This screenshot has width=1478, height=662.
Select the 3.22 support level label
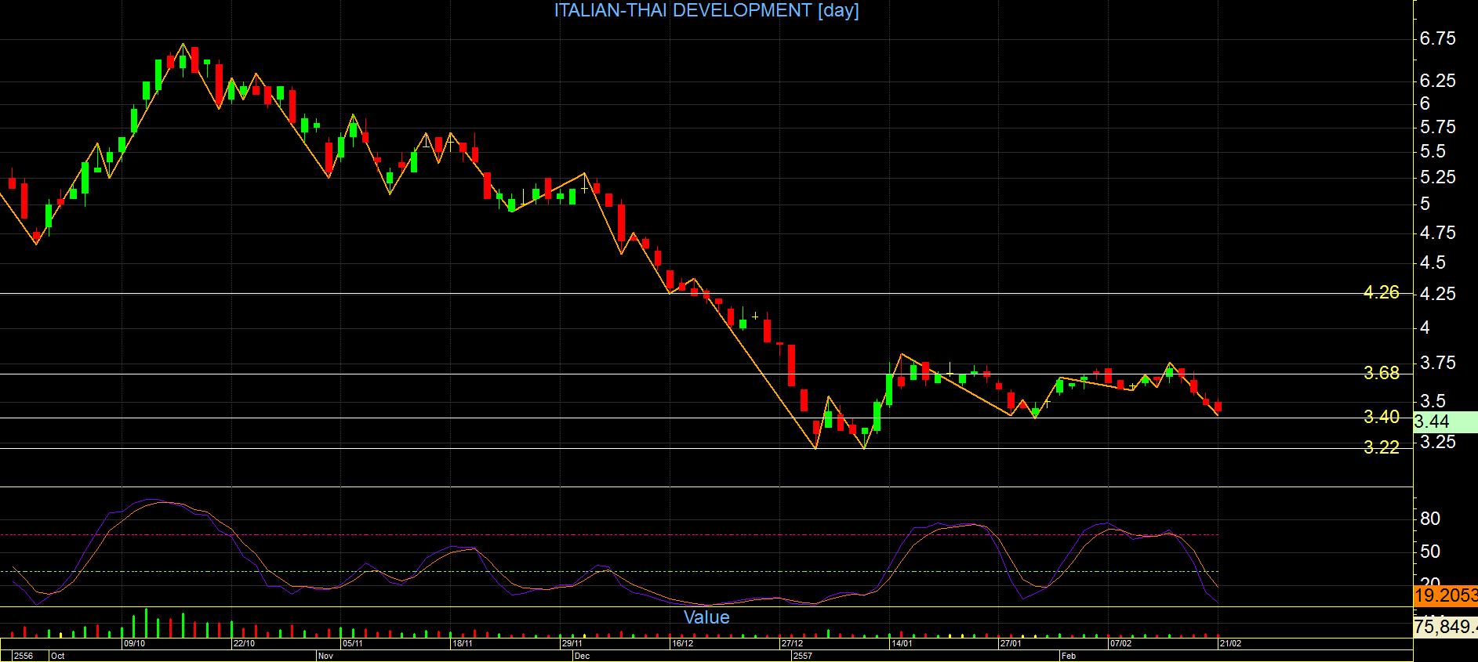[x=1382, y=448]
